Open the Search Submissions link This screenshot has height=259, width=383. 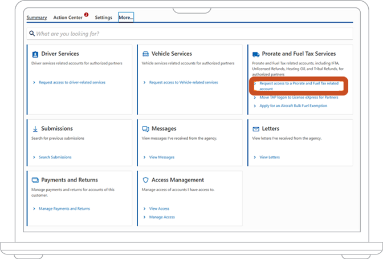tap(55, 157)
